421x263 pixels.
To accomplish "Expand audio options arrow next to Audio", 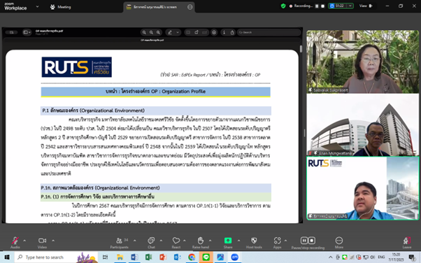I will 24,241.
